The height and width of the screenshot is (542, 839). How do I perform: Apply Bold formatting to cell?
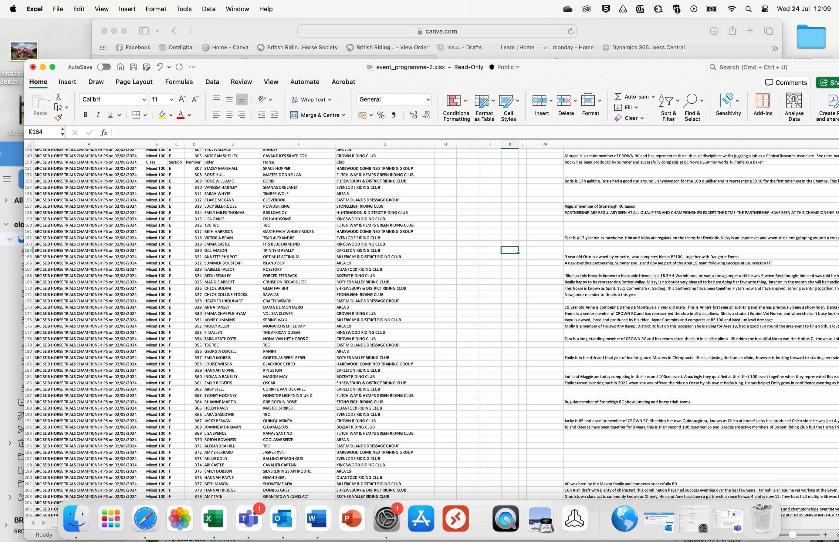85,115
